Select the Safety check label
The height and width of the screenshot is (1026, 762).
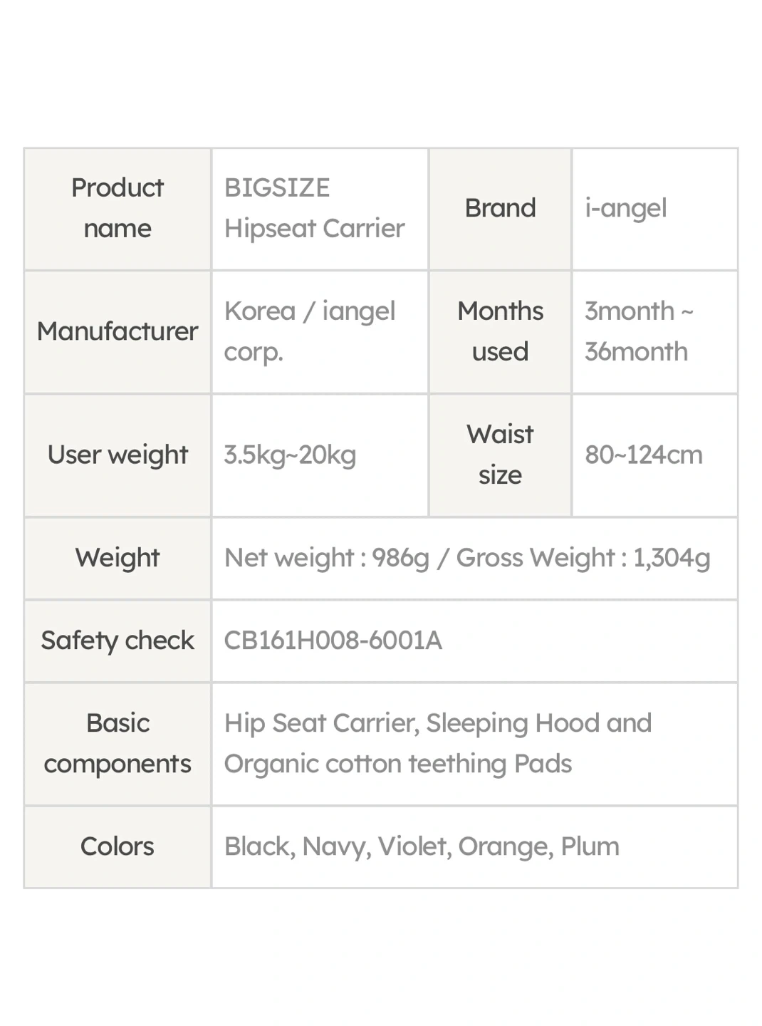[118, 641]
